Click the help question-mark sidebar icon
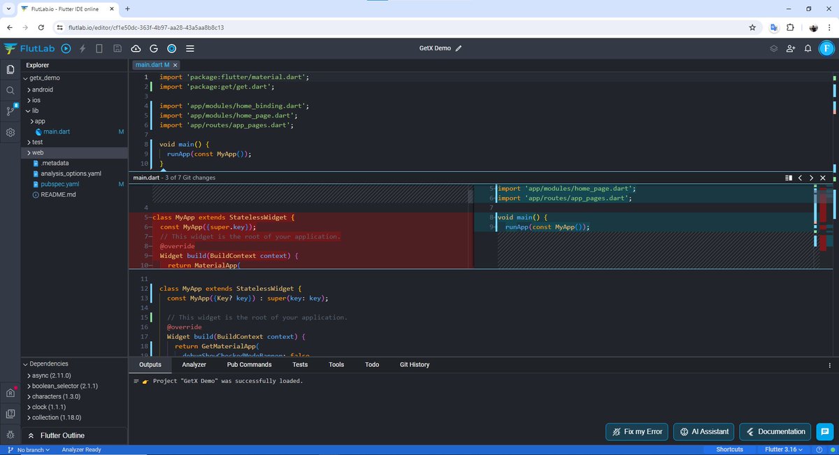The image size is (839, 455). pos(10,413)
